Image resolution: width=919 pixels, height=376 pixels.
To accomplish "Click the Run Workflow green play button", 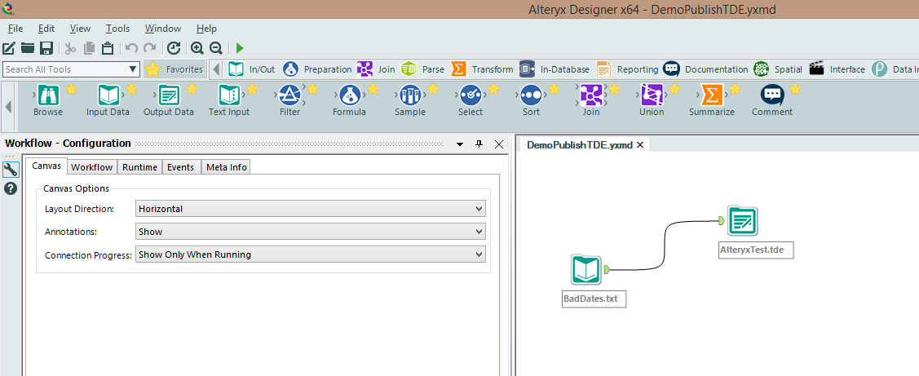I will 240,48.
